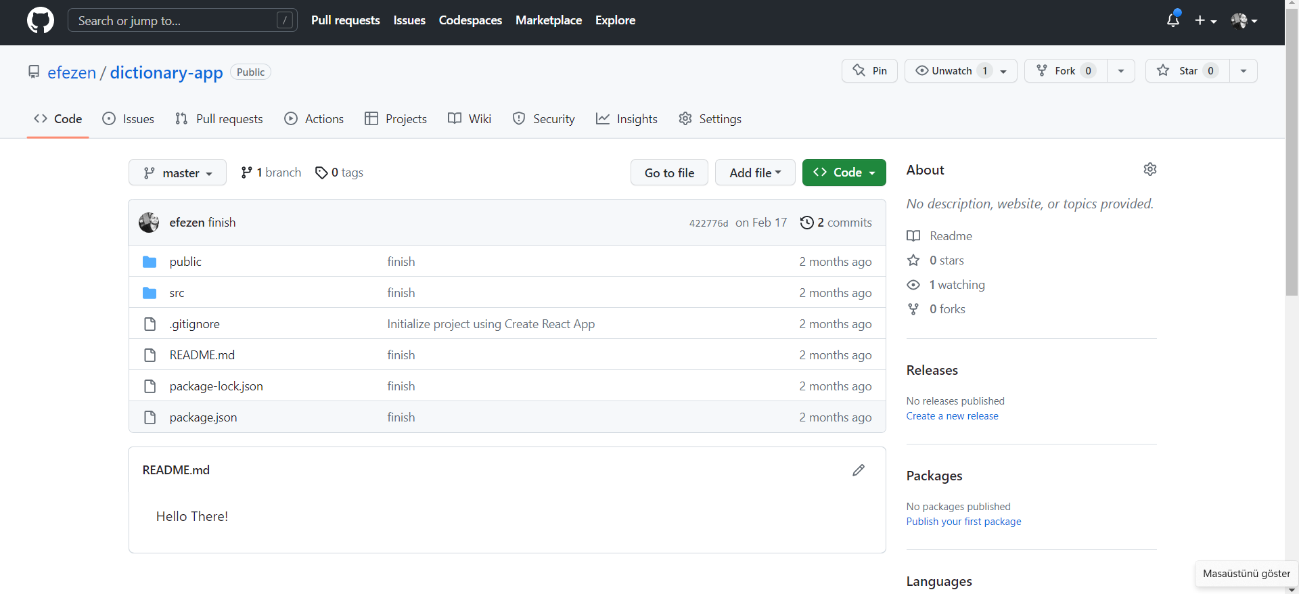Open the About section gear settings
Viewport: 1299px width, 594px height.
[x=1149, y=169]
